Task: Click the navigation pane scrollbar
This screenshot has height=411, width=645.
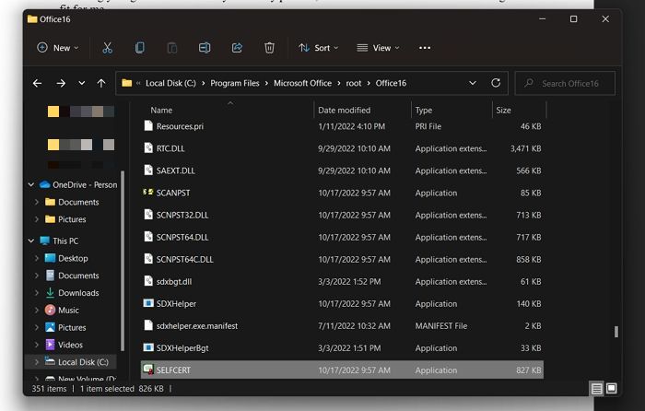Action: pos(122,261)
